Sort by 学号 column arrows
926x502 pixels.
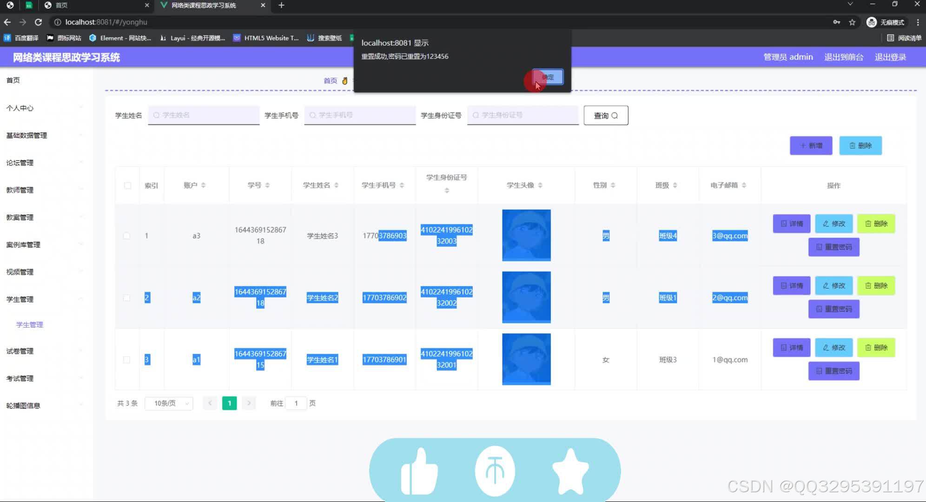[x=267, y=185]
